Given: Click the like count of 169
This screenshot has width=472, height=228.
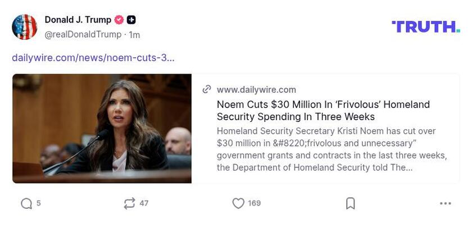Looking at the screenshot, I should 255,203.
